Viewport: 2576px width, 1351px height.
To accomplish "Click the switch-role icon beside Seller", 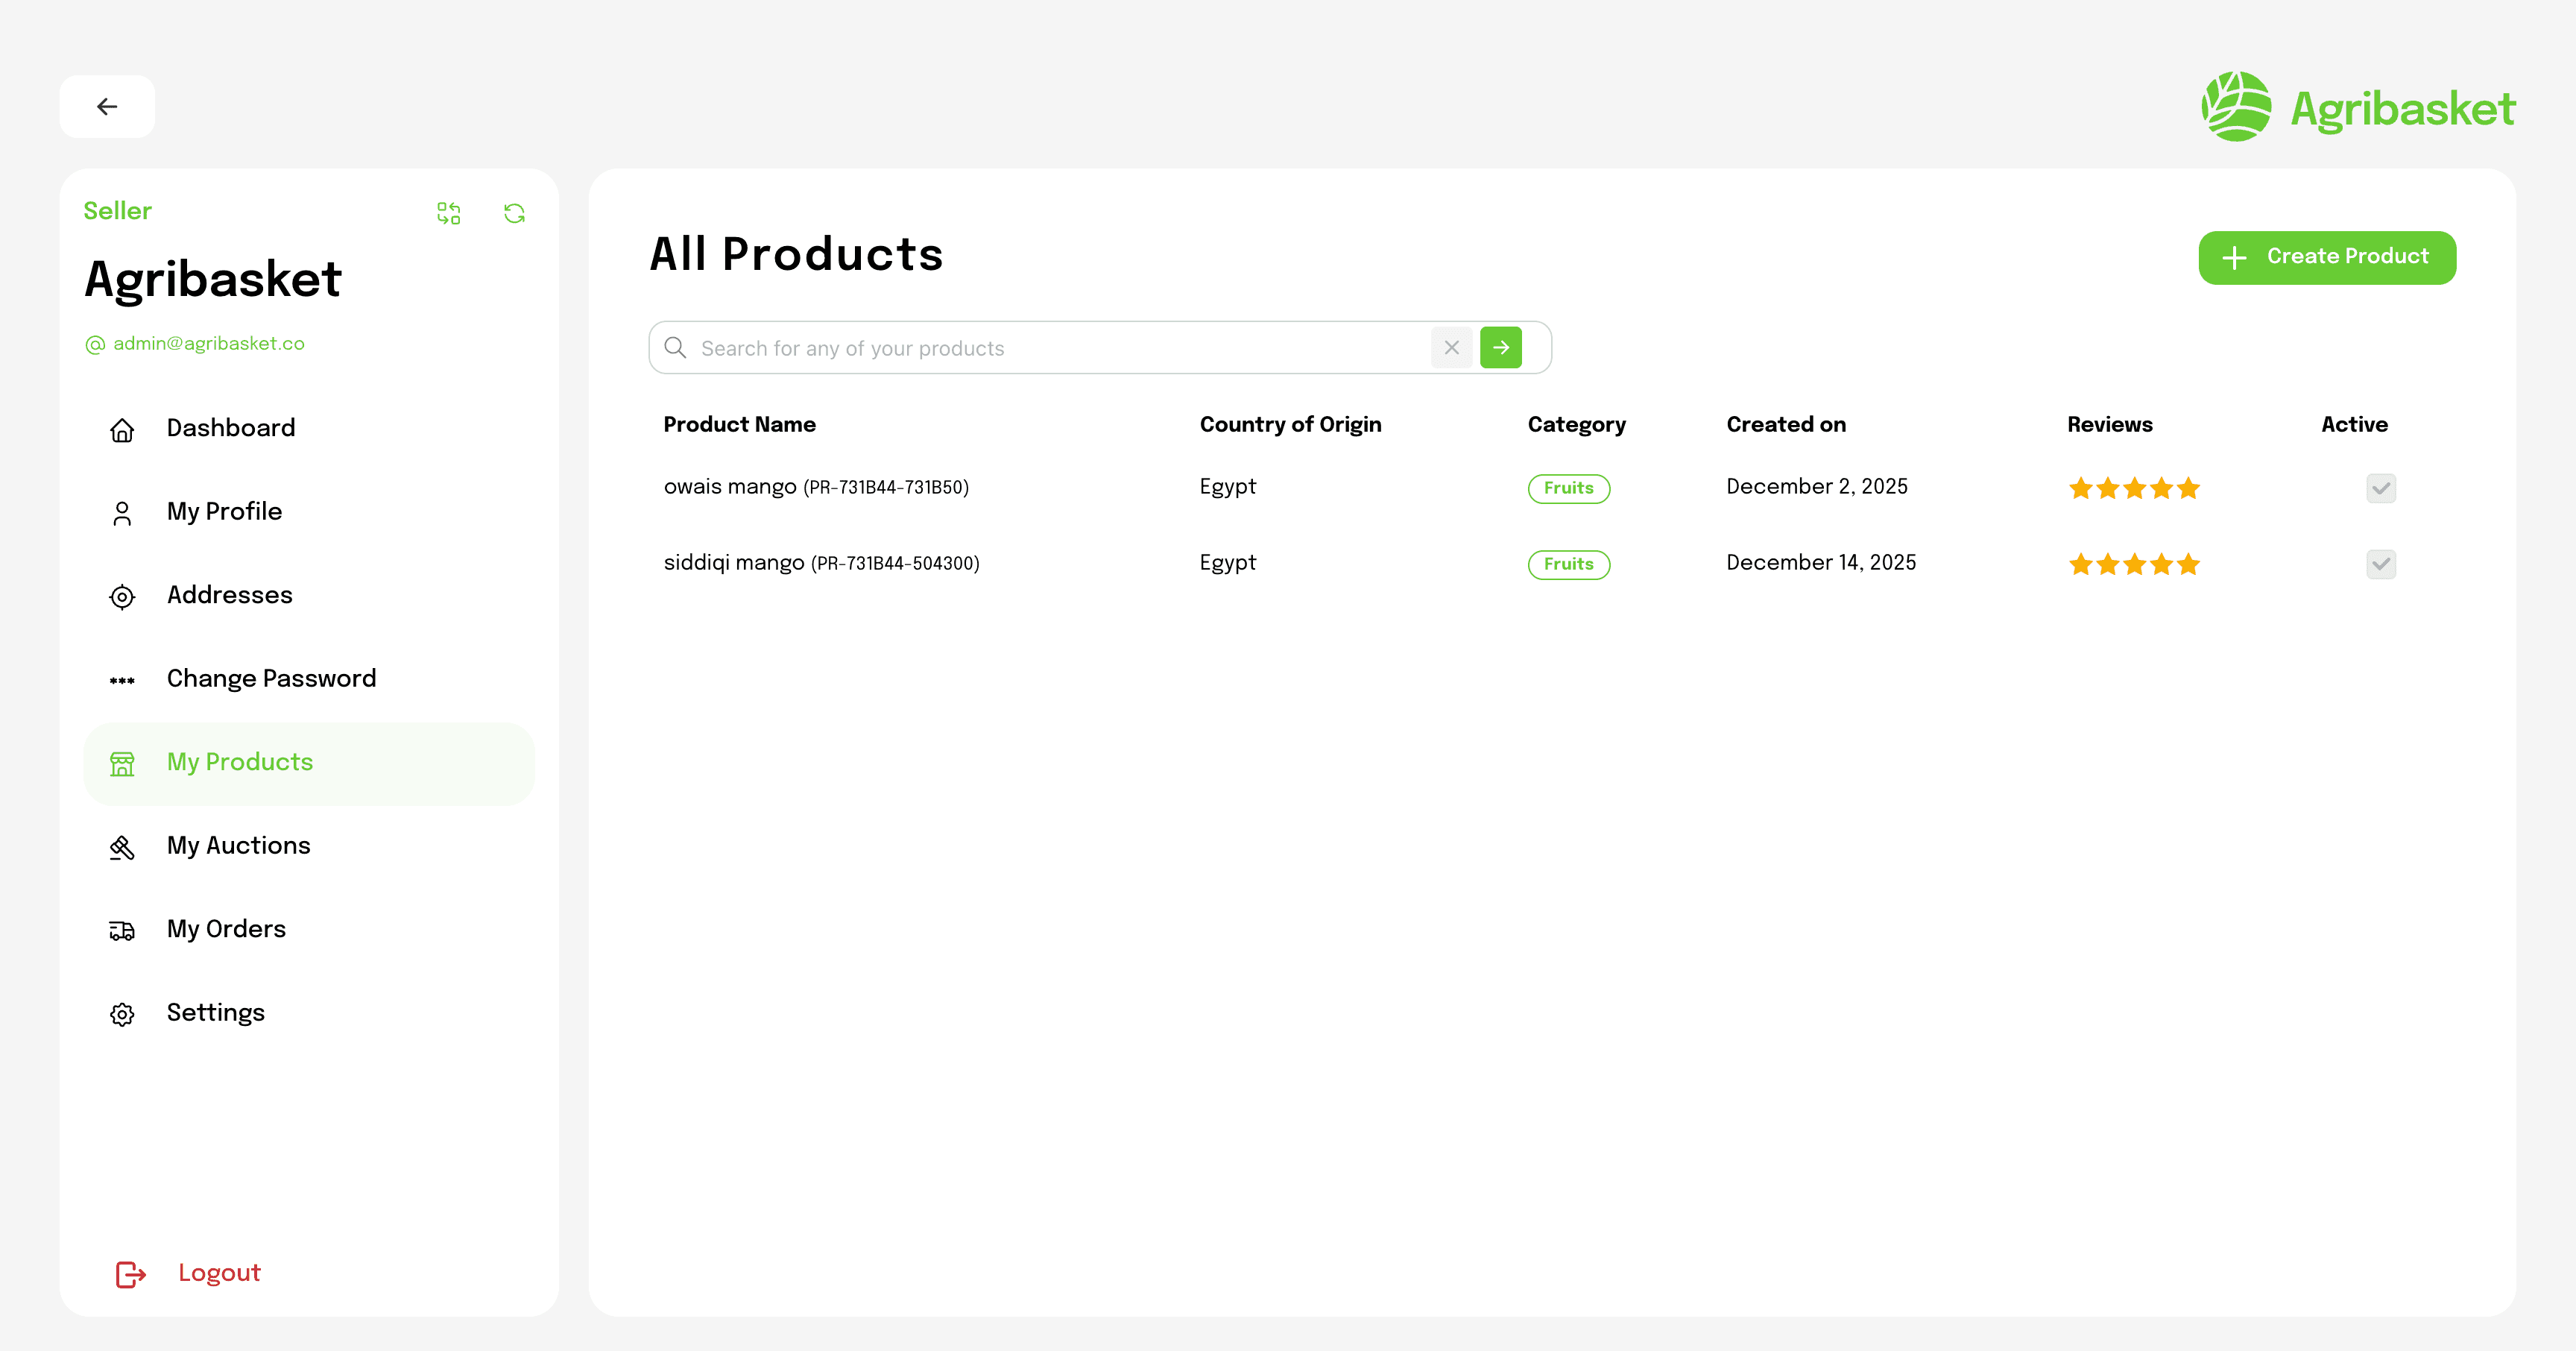I will [449, 213].
